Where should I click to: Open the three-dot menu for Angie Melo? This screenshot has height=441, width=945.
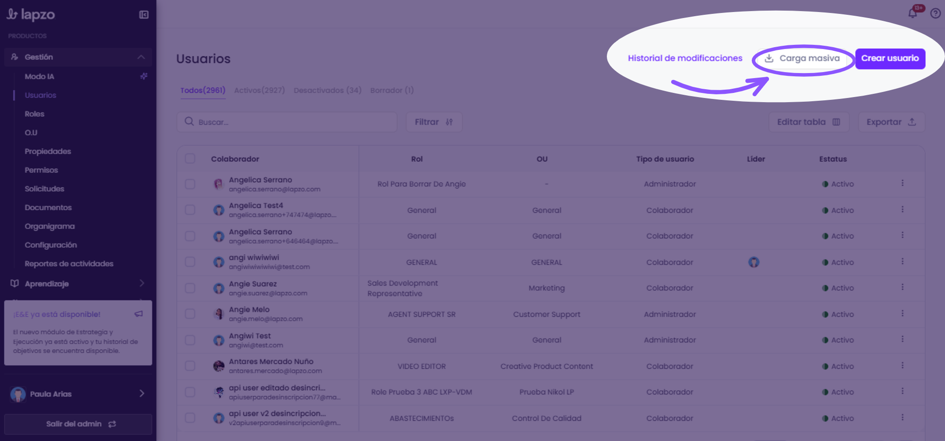[902, 313]
